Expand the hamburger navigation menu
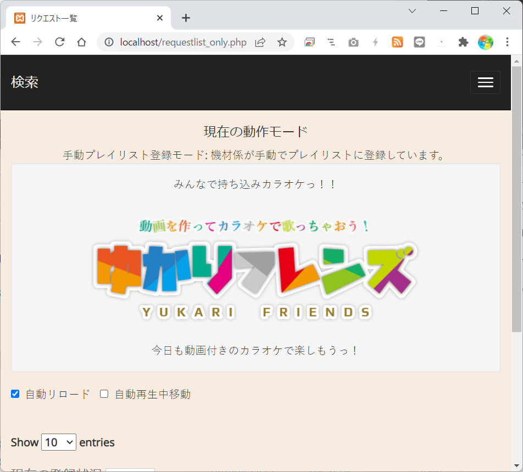The image size is (523, 472). [x=485, y=82]
